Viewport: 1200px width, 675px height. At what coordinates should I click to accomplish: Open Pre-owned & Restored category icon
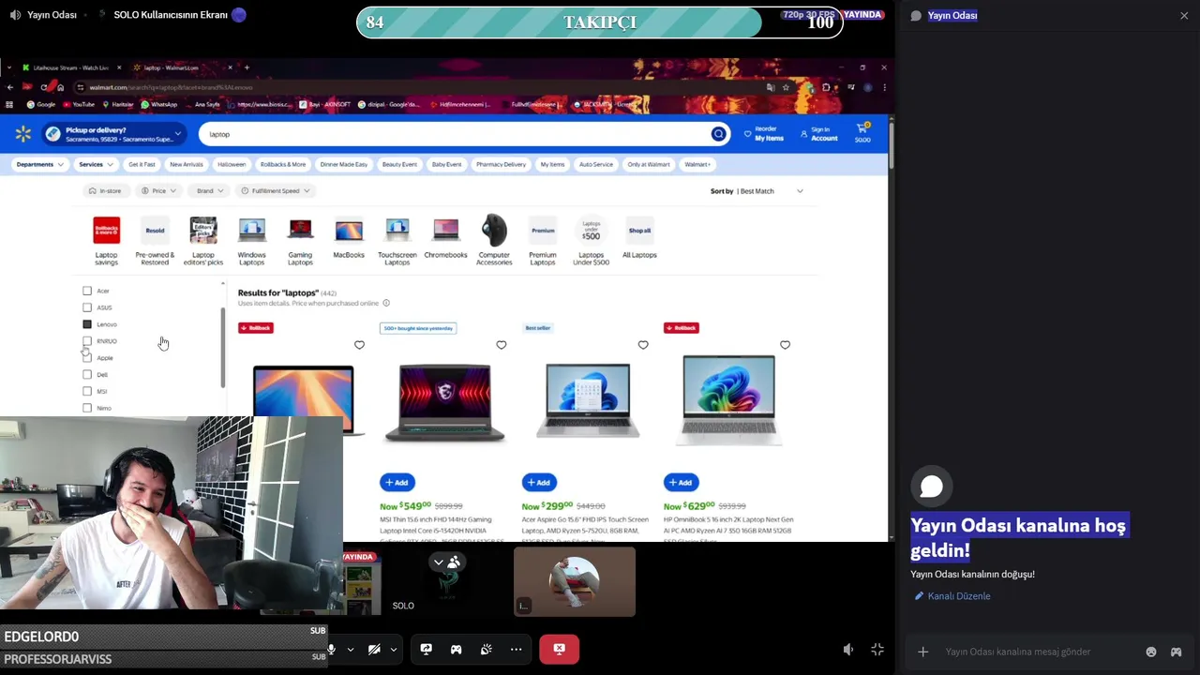[x=155, y=231]
